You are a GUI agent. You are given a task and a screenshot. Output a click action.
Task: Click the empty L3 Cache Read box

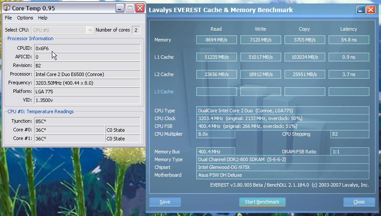tap(217, 92)
